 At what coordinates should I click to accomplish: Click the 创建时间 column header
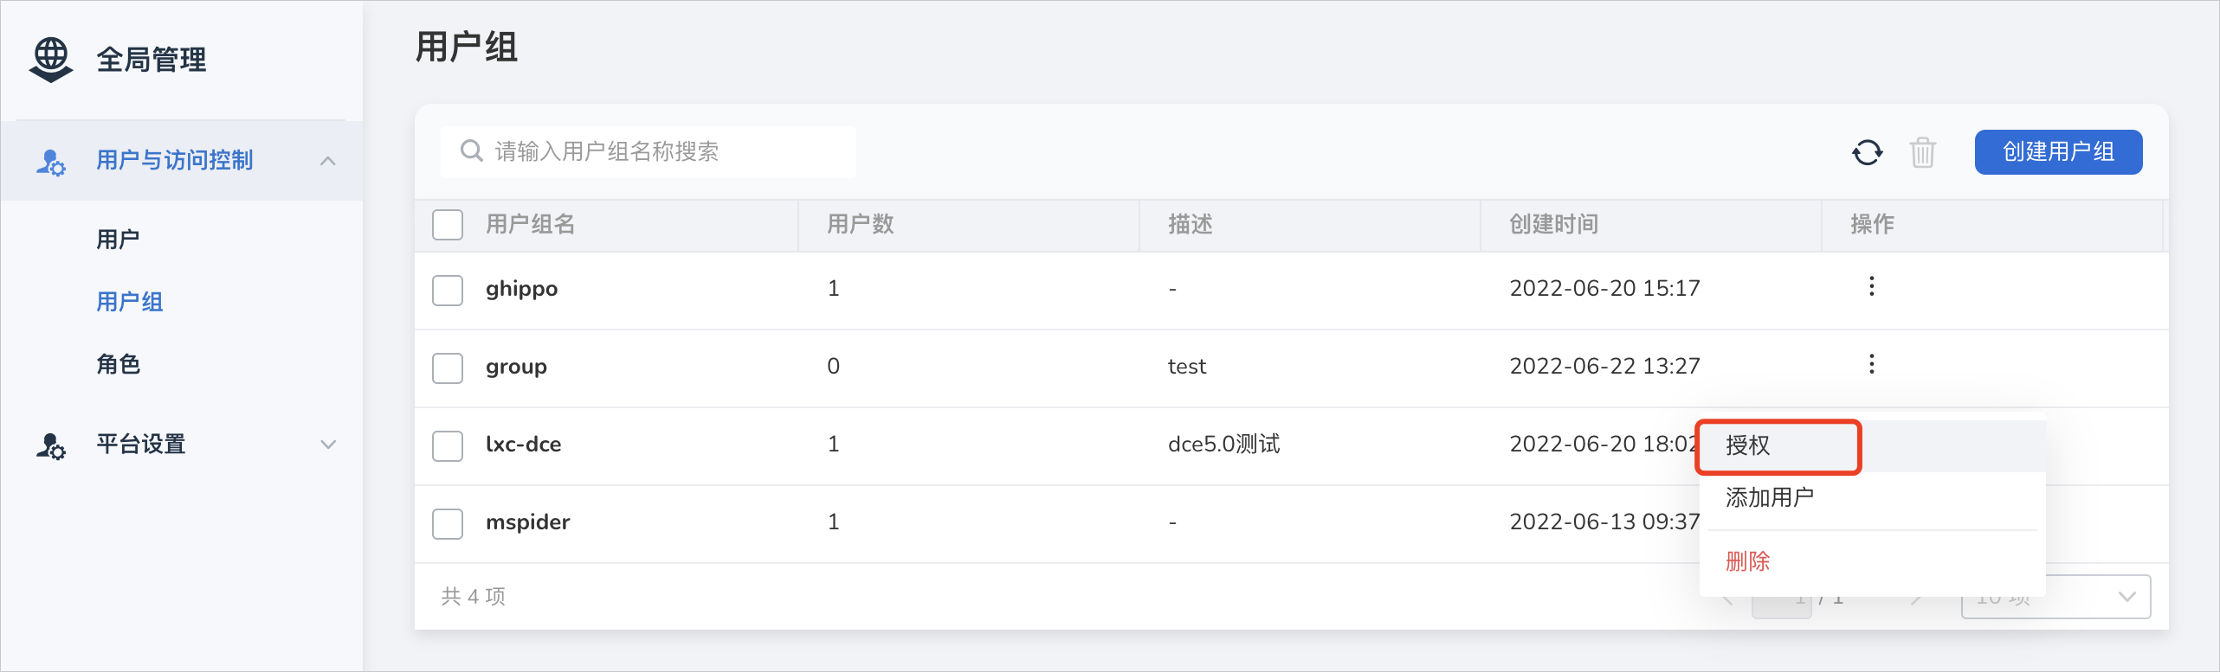(x=1554, y=225)
